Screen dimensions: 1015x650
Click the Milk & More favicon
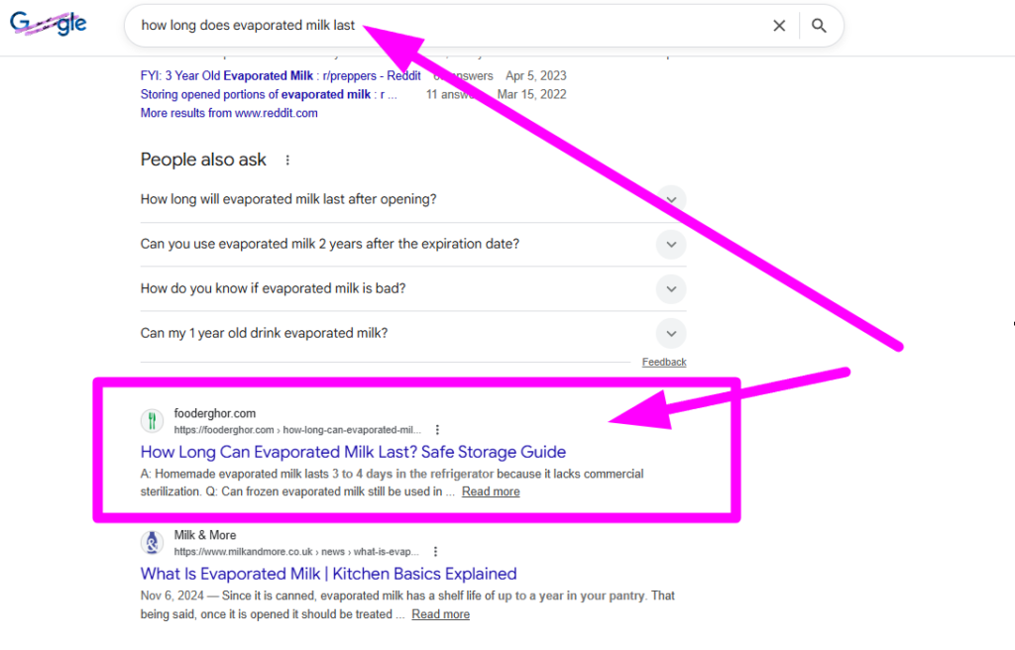(x=152, y=542)
